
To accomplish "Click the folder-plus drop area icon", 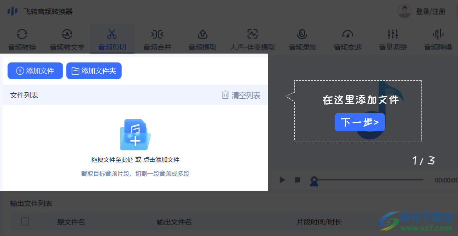I will [135, 135].
